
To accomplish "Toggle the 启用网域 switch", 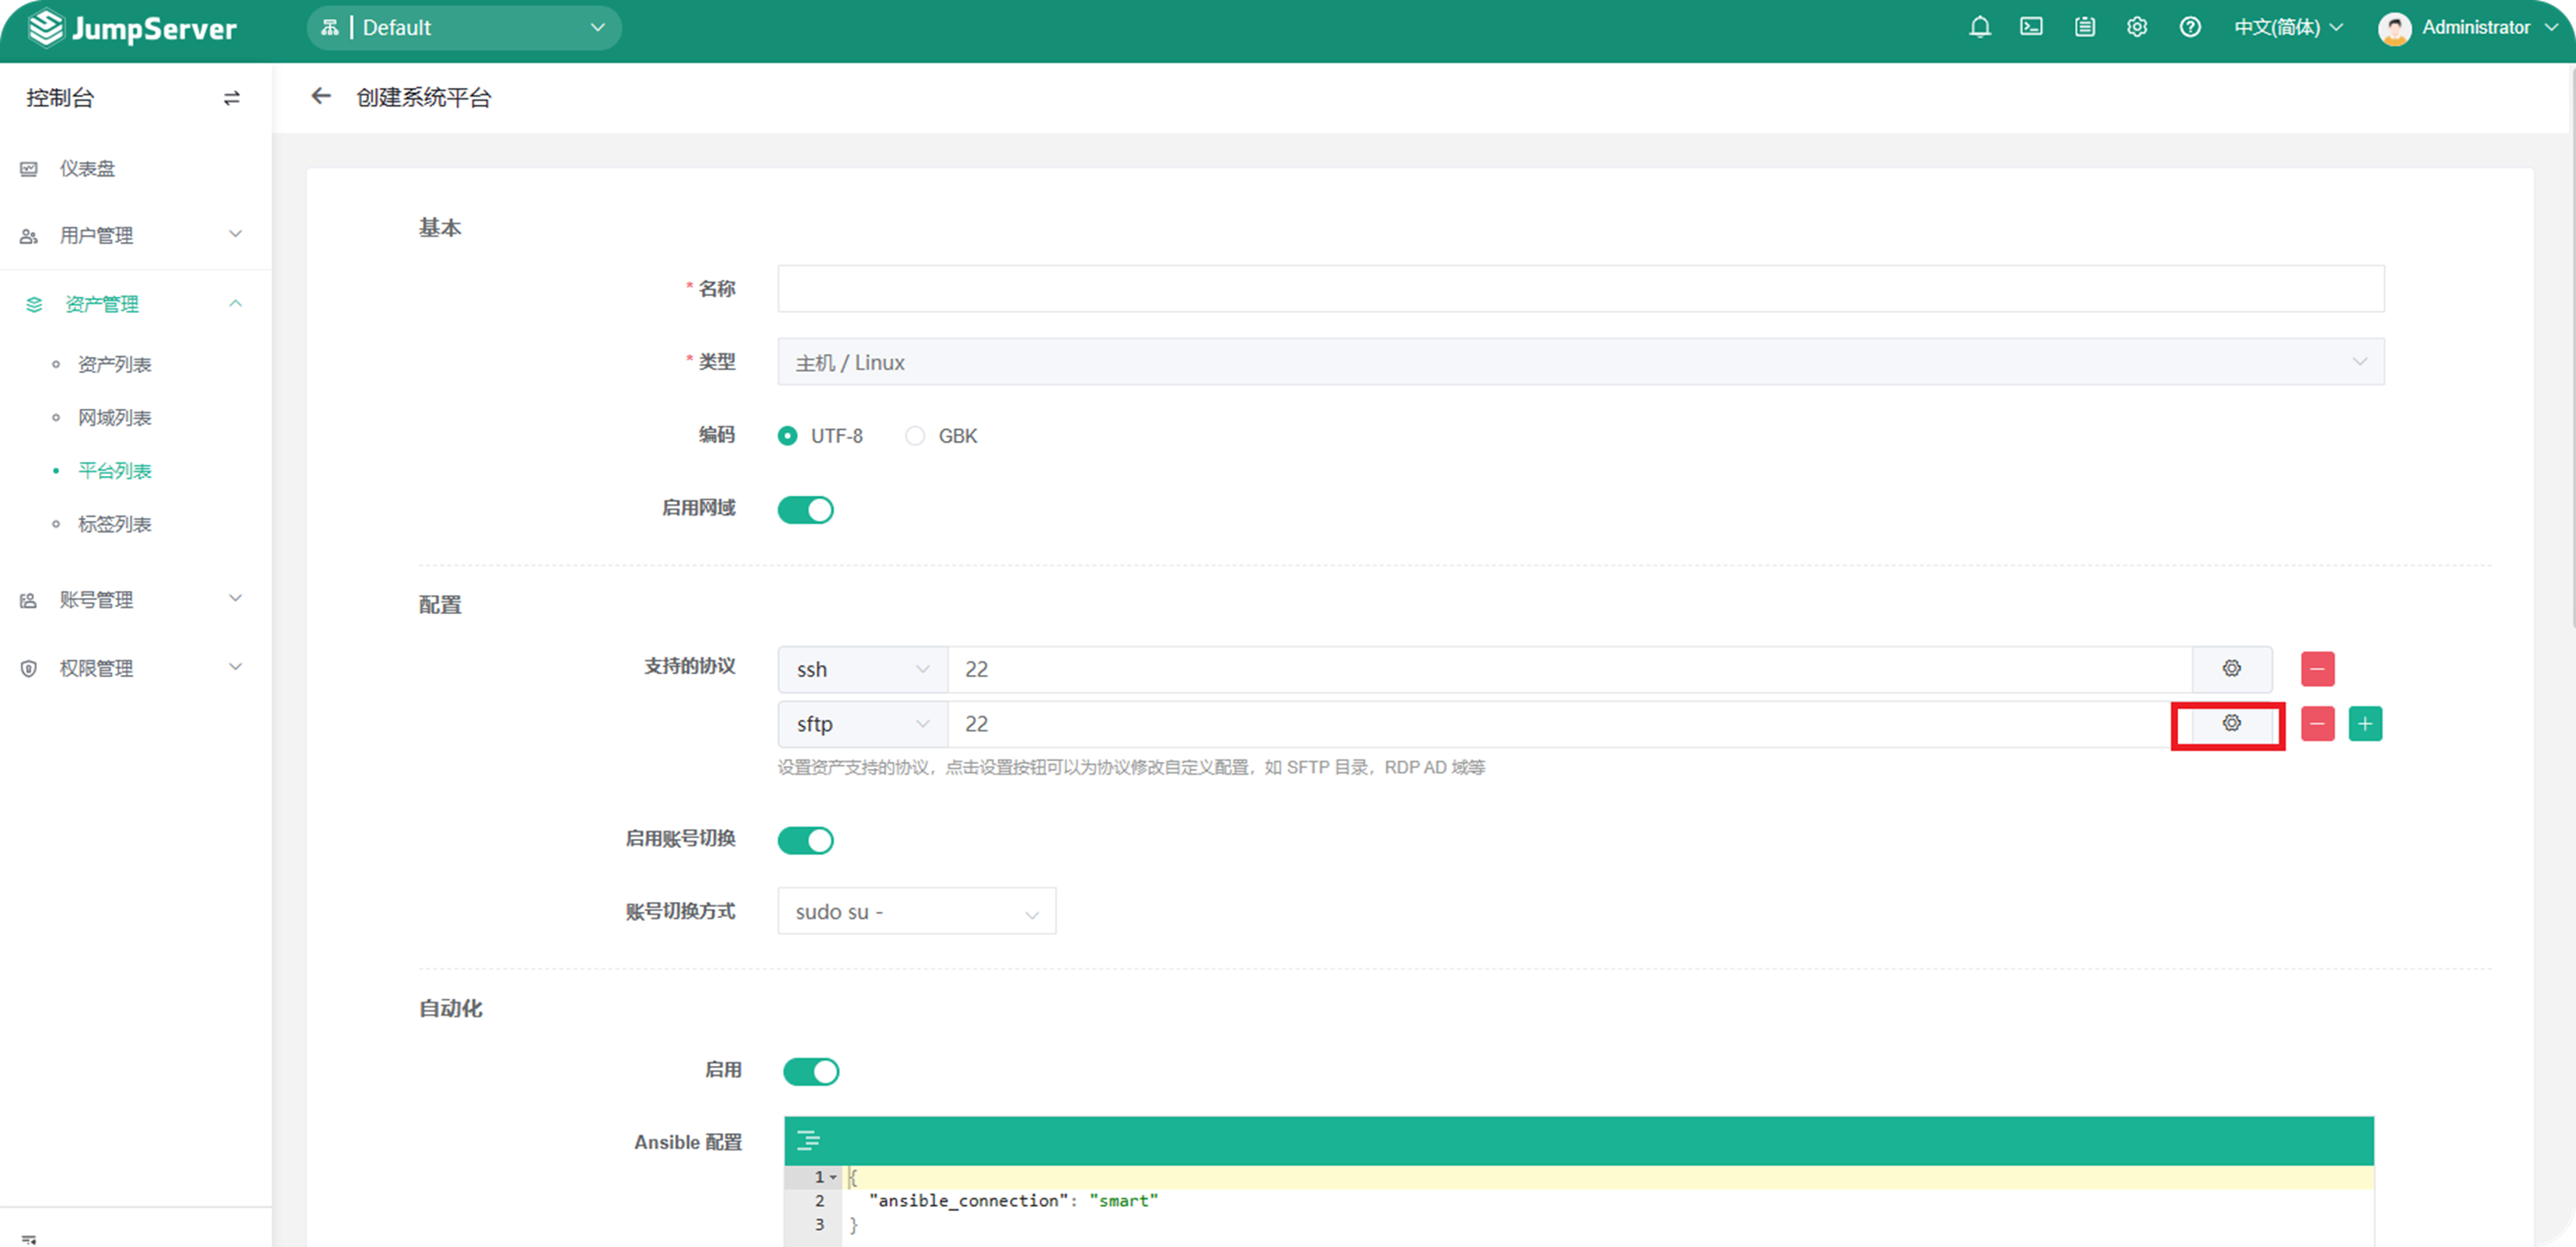I will (805, 509).
